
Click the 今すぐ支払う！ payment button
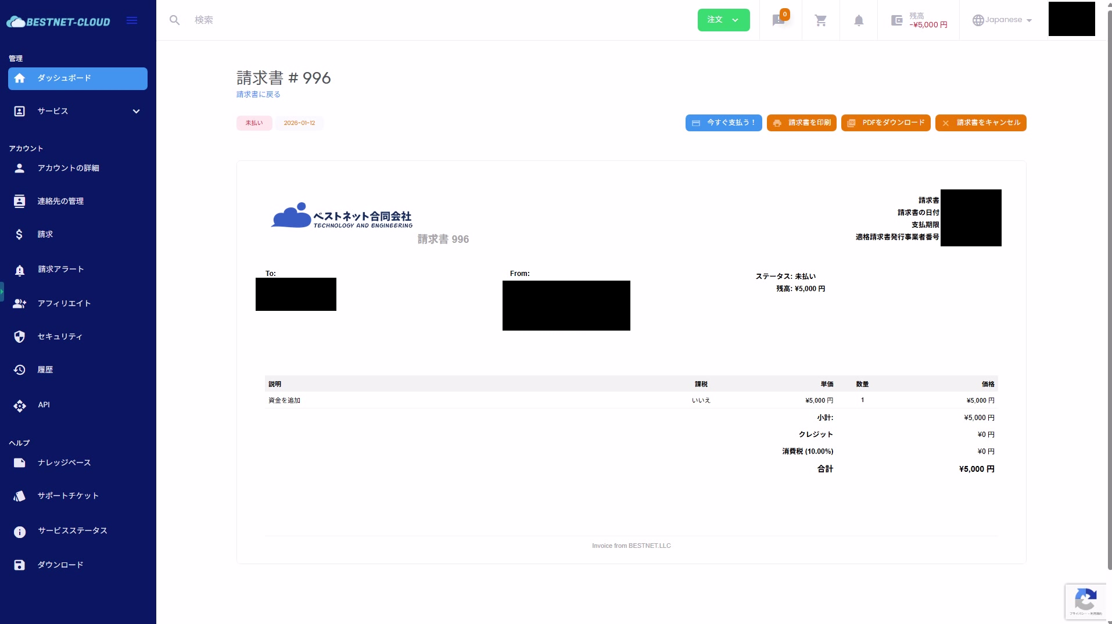click(723, 123)
